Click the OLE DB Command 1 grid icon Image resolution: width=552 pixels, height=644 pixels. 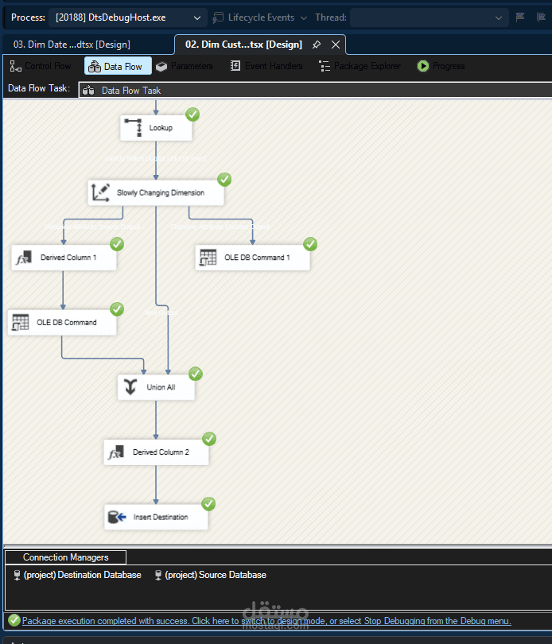[208, 258]
